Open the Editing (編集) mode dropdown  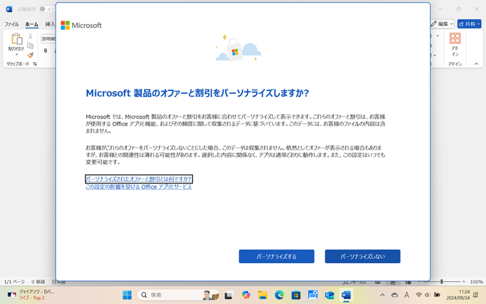pyautogui.click(x=442, y=24)
